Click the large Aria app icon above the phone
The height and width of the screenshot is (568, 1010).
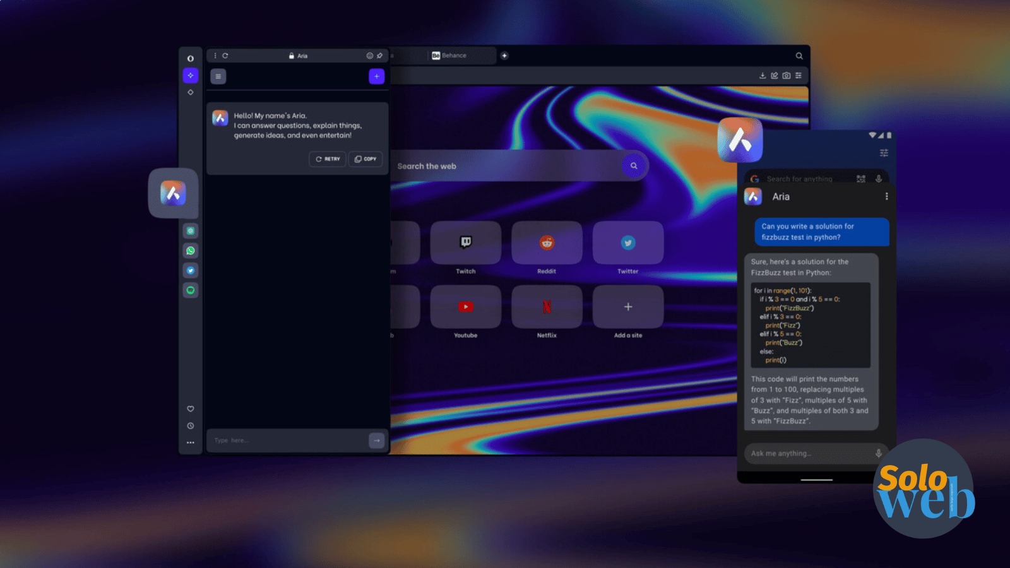coord(740,140)
